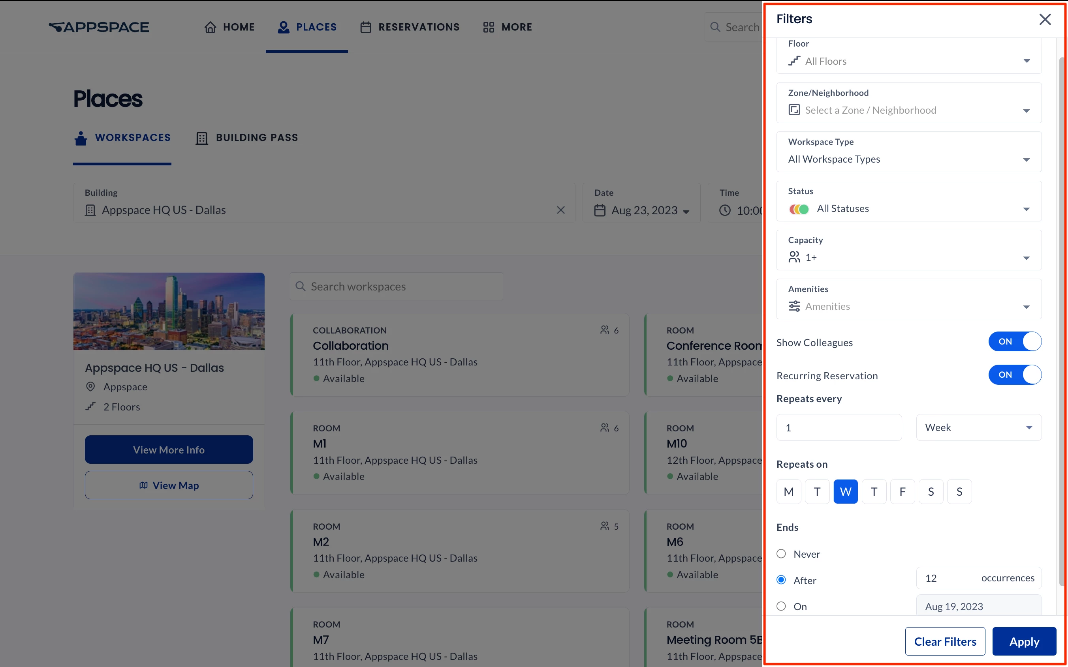Turn off Show Colleagues toggle

coord(1014,341)
